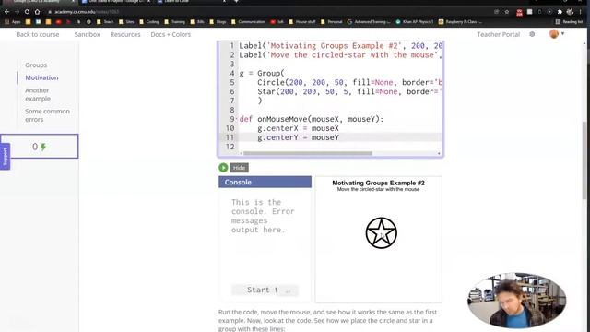Screen dimensions: 590x332
Task: Open the Bills bookmarks folder
Action: (x=197, y=22)
